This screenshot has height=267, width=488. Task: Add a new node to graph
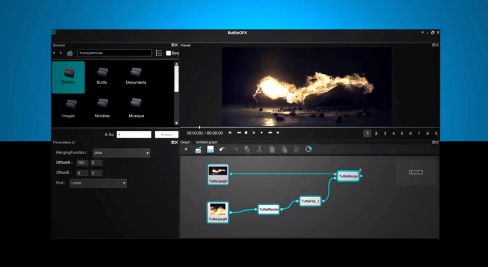(x=186, y=149)
